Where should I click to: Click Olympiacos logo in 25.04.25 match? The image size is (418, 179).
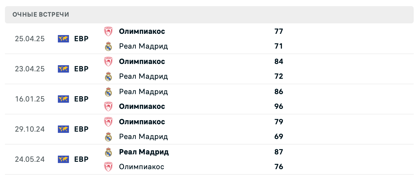(108, 31)
